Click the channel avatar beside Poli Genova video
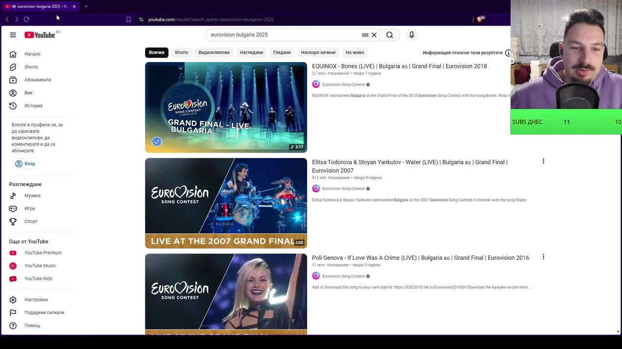Image resolution: width=622 pixels, height=349 pixels. (316, 276)
